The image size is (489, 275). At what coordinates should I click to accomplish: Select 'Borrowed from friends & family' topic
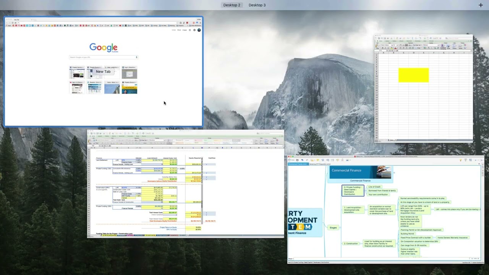382,191
